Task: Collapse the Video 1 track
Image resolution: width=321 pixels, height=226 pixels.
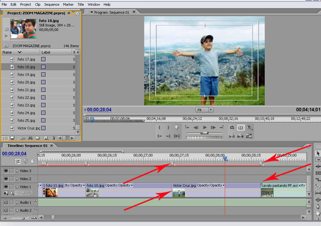Action: point(17,187)
